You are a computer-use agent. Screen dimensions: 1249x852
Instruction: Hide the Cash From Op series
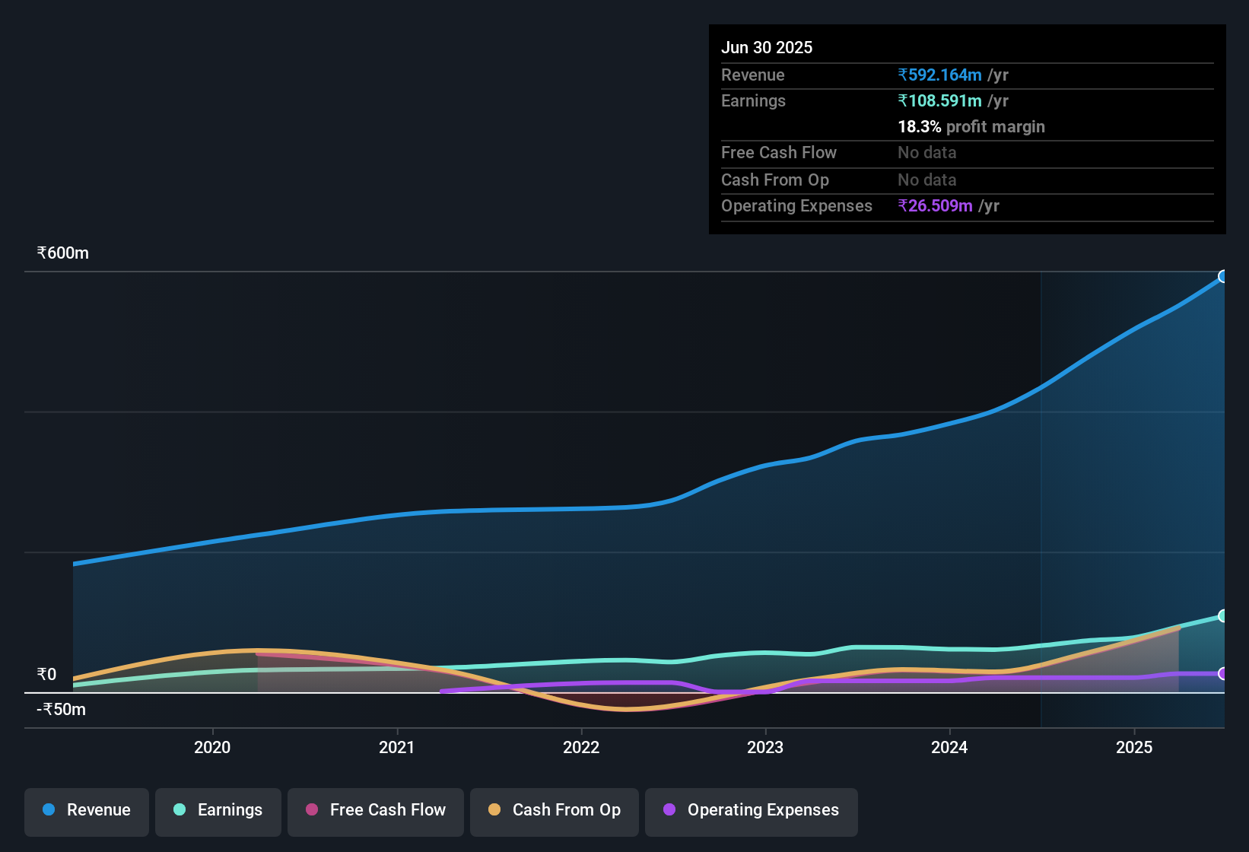coord(554,810)
